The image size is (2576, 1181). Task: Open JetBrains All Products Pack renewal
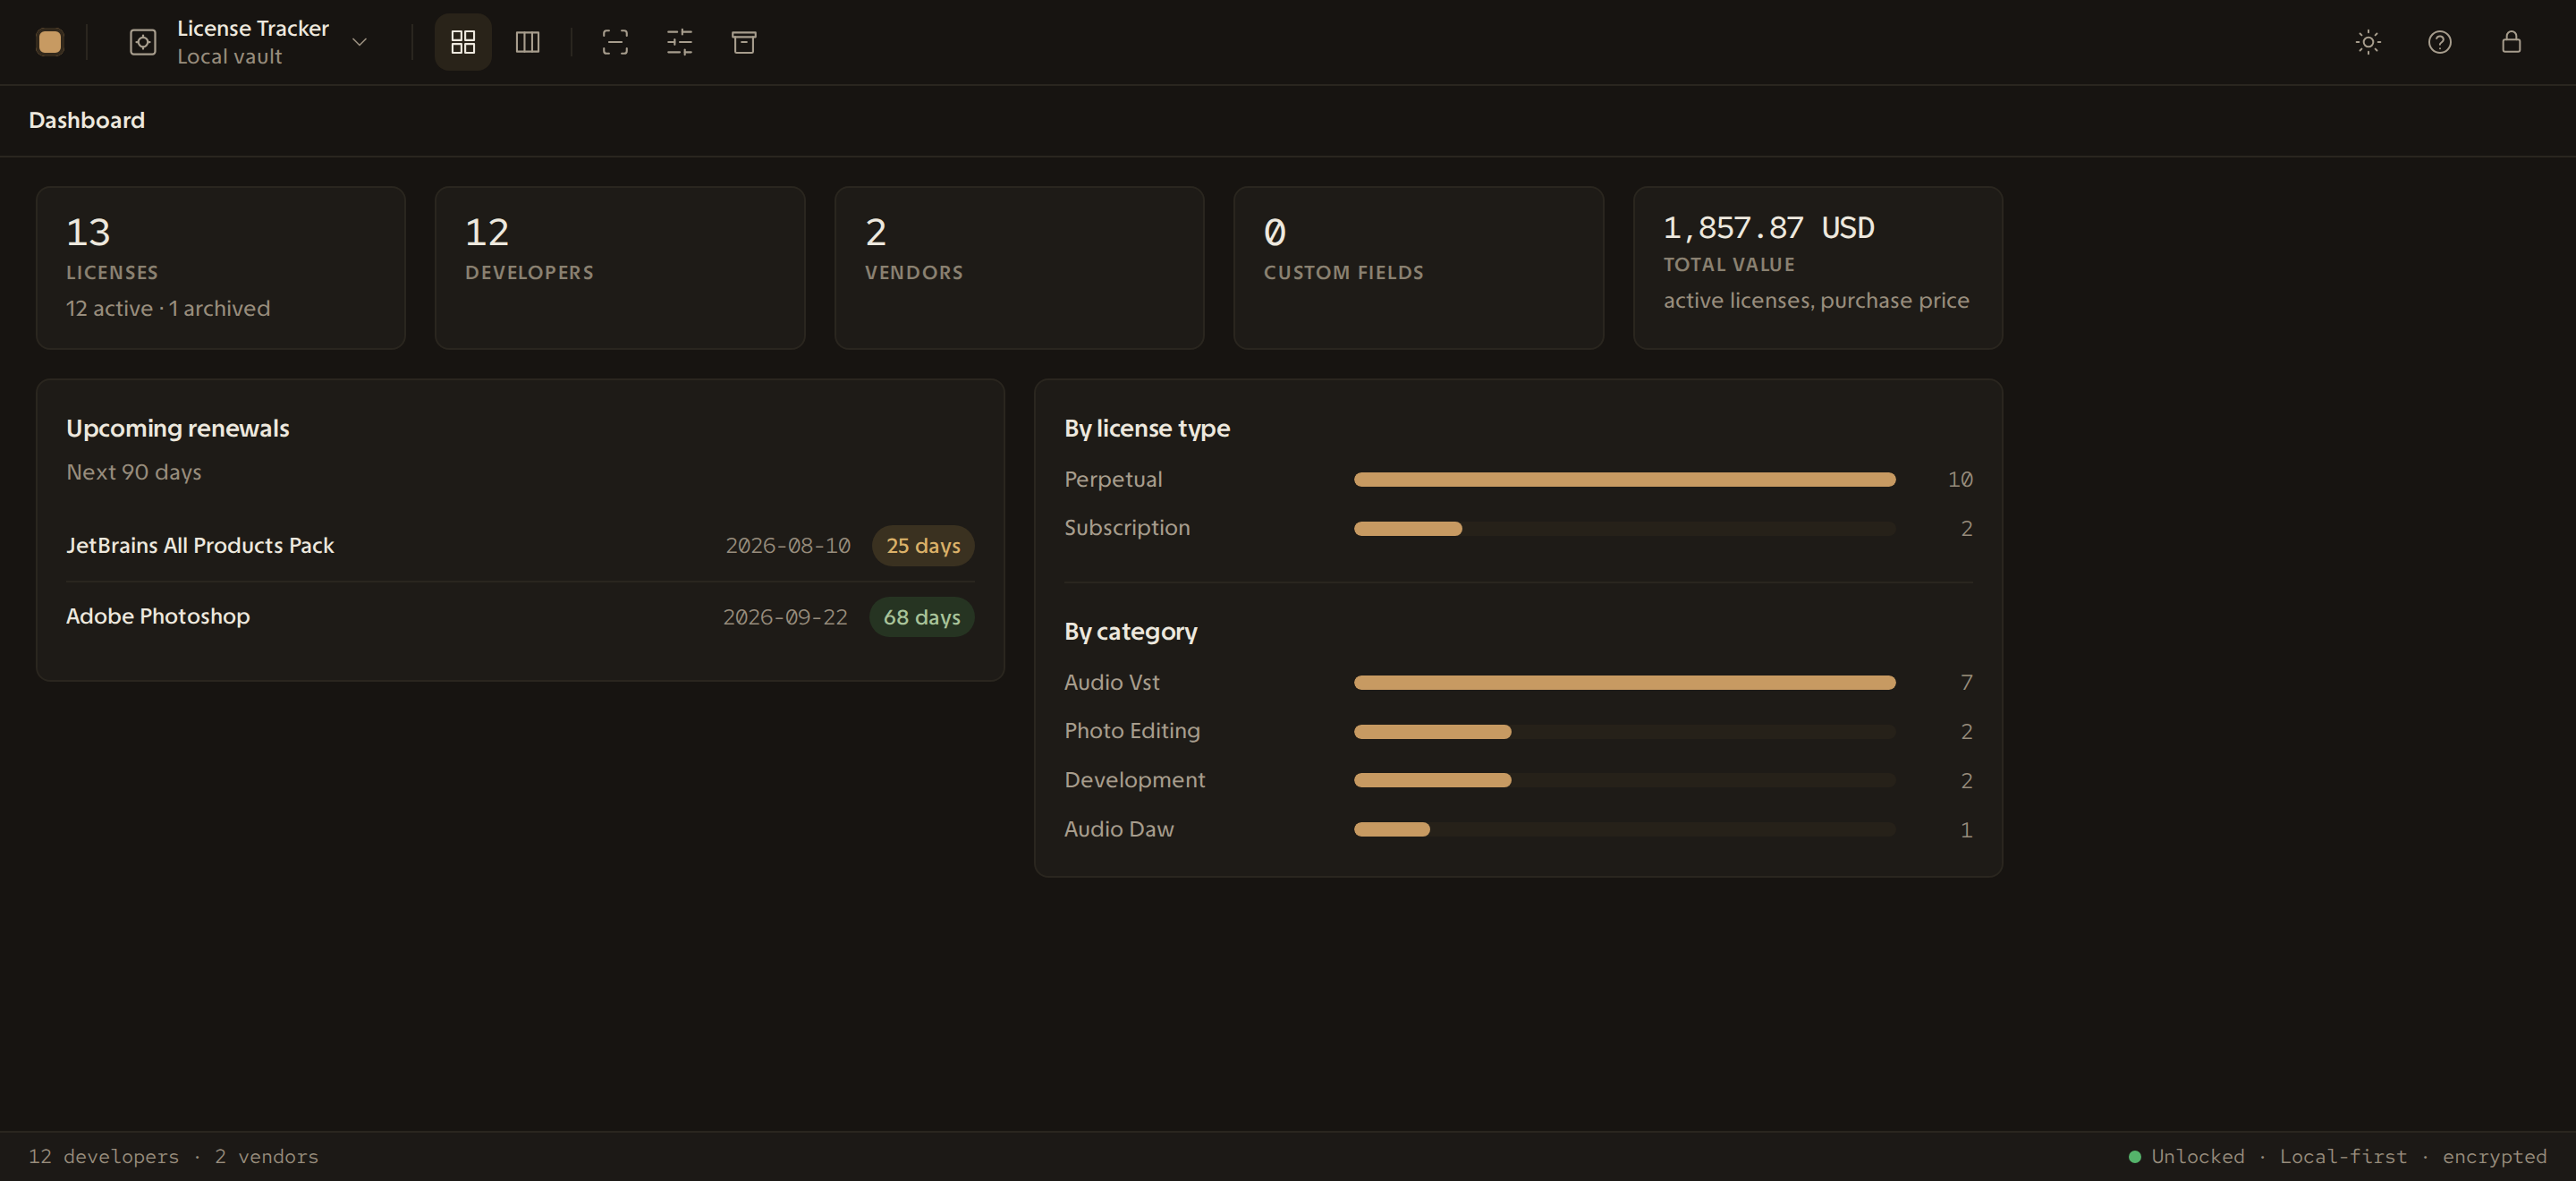point(520,546)
